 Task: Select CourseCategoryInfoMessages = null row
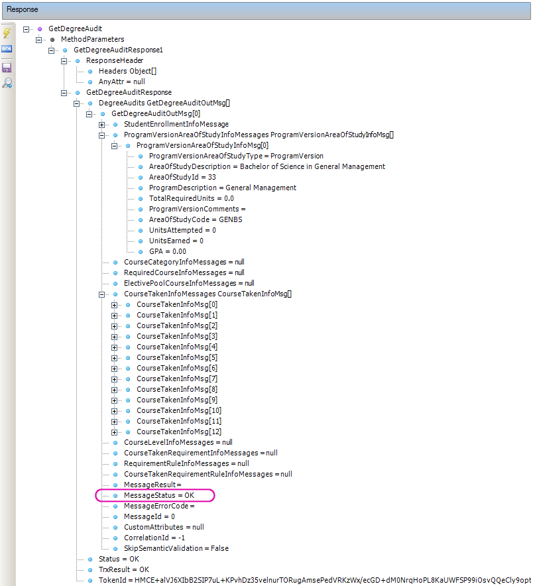[184, 262]
